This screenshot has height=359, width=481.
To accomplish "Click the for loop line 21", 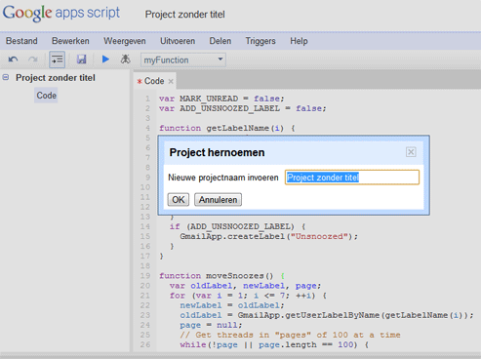I will (248, 296).
